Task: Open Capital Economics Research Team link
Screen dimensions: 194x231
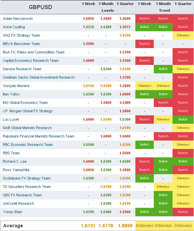Action: pos(30,61)
